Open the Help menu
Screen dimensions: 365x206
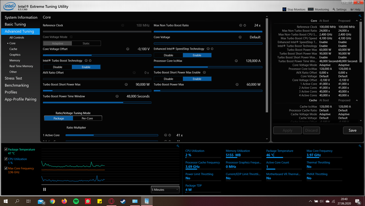(x=355, y=9)
